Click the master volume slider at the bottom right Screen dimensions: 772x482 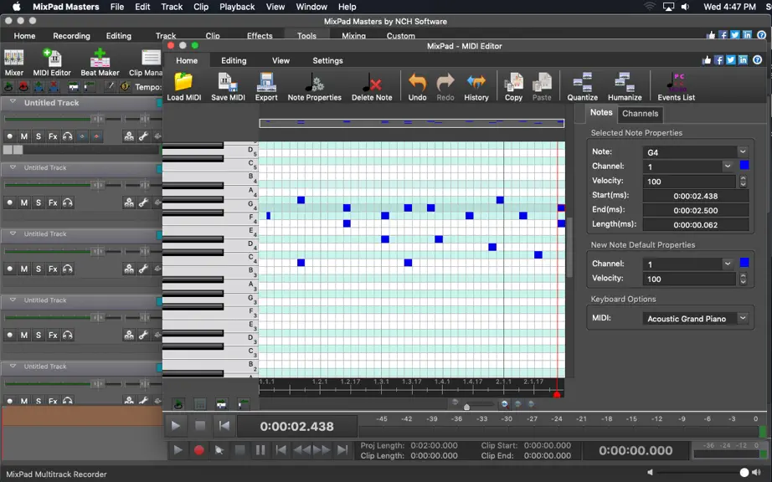coord(744,472)
